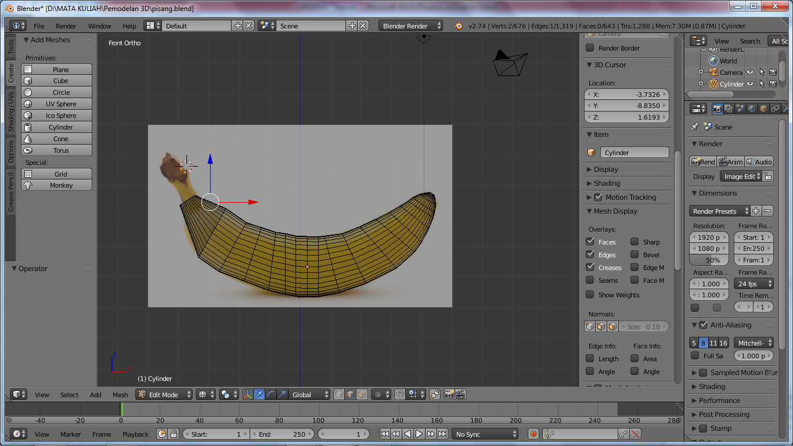
Task: Select the World properties tab icon
Action: pos(752,109)
